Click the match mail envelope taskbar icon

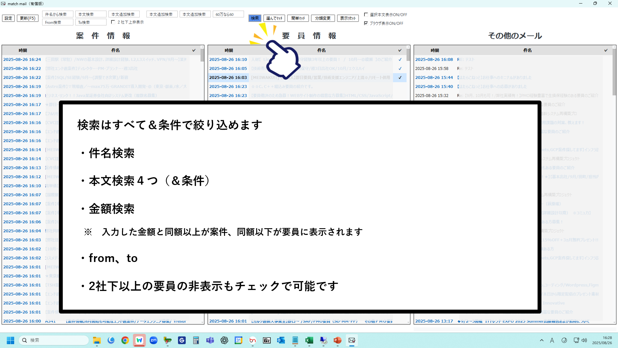352,340
